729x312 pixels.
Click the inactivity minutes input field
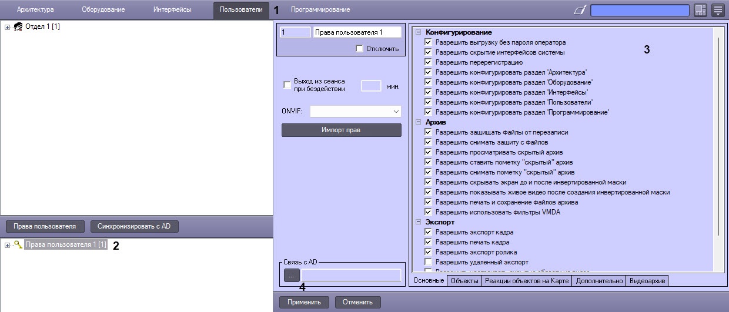point(371,86)
